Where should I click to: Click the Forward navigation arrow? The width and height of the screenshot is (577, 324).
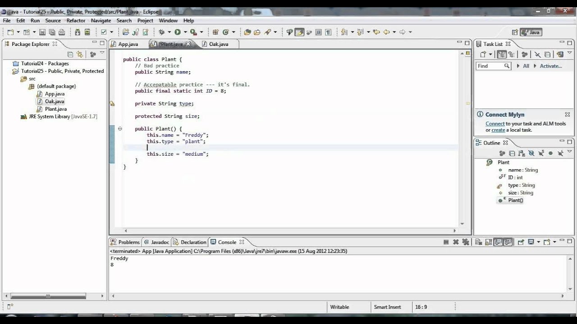[403, 32]
